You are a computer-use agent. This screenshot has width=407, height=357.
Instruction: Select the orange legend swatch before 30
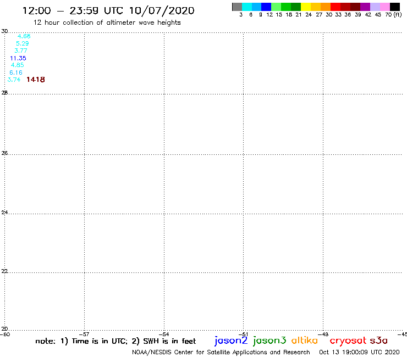coord(326,7)
